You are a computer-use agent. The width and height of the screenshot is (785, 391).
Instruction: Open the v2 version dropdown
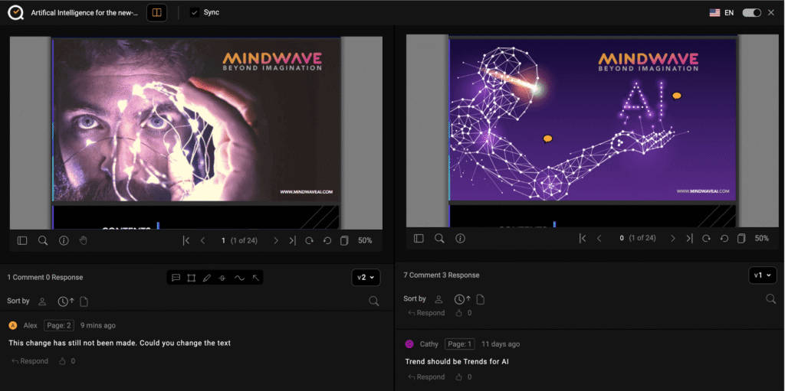367,278
